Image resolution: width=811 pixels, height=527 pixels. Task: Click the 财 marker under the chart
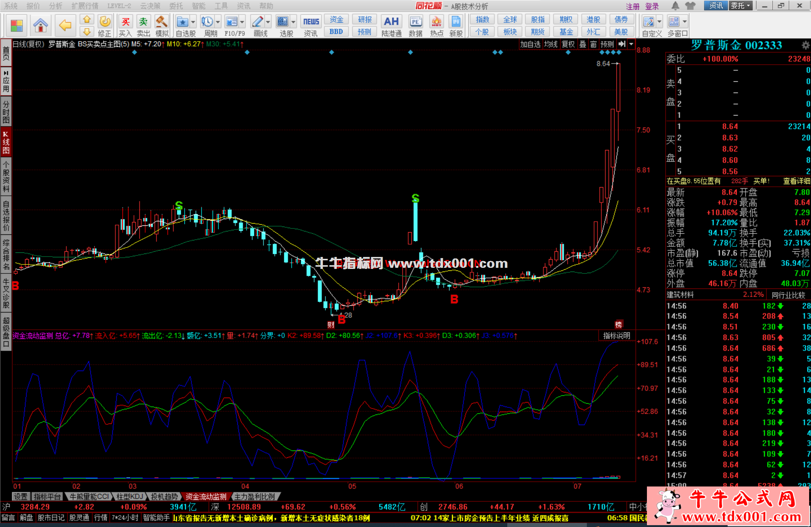tap(331, 325)
